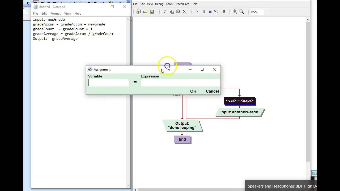Screen dimensions: 340x191
Task: Click the Step Into icon
Action: click(216, 12)
